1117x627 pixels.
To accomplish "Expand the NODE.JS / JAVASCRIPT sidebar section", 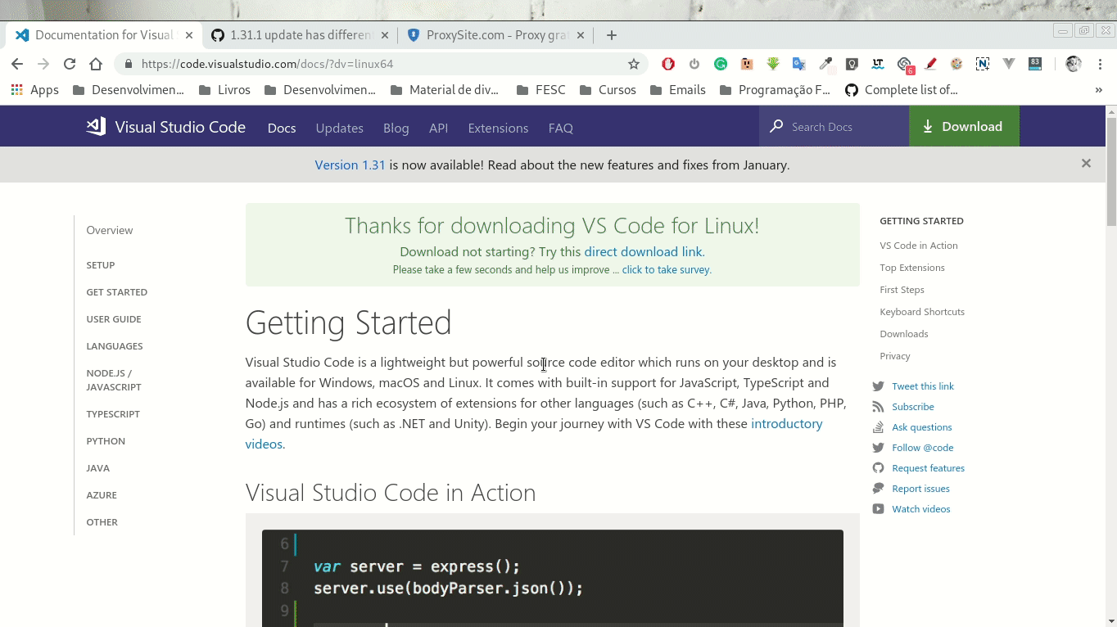I will [x=114, y=380].
